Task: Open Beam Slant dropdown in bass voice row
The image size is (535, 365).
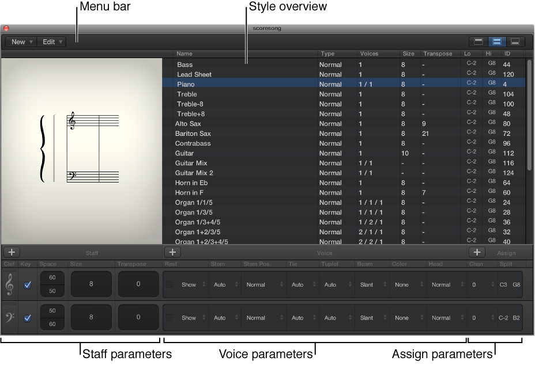Action: coord(370,318)
